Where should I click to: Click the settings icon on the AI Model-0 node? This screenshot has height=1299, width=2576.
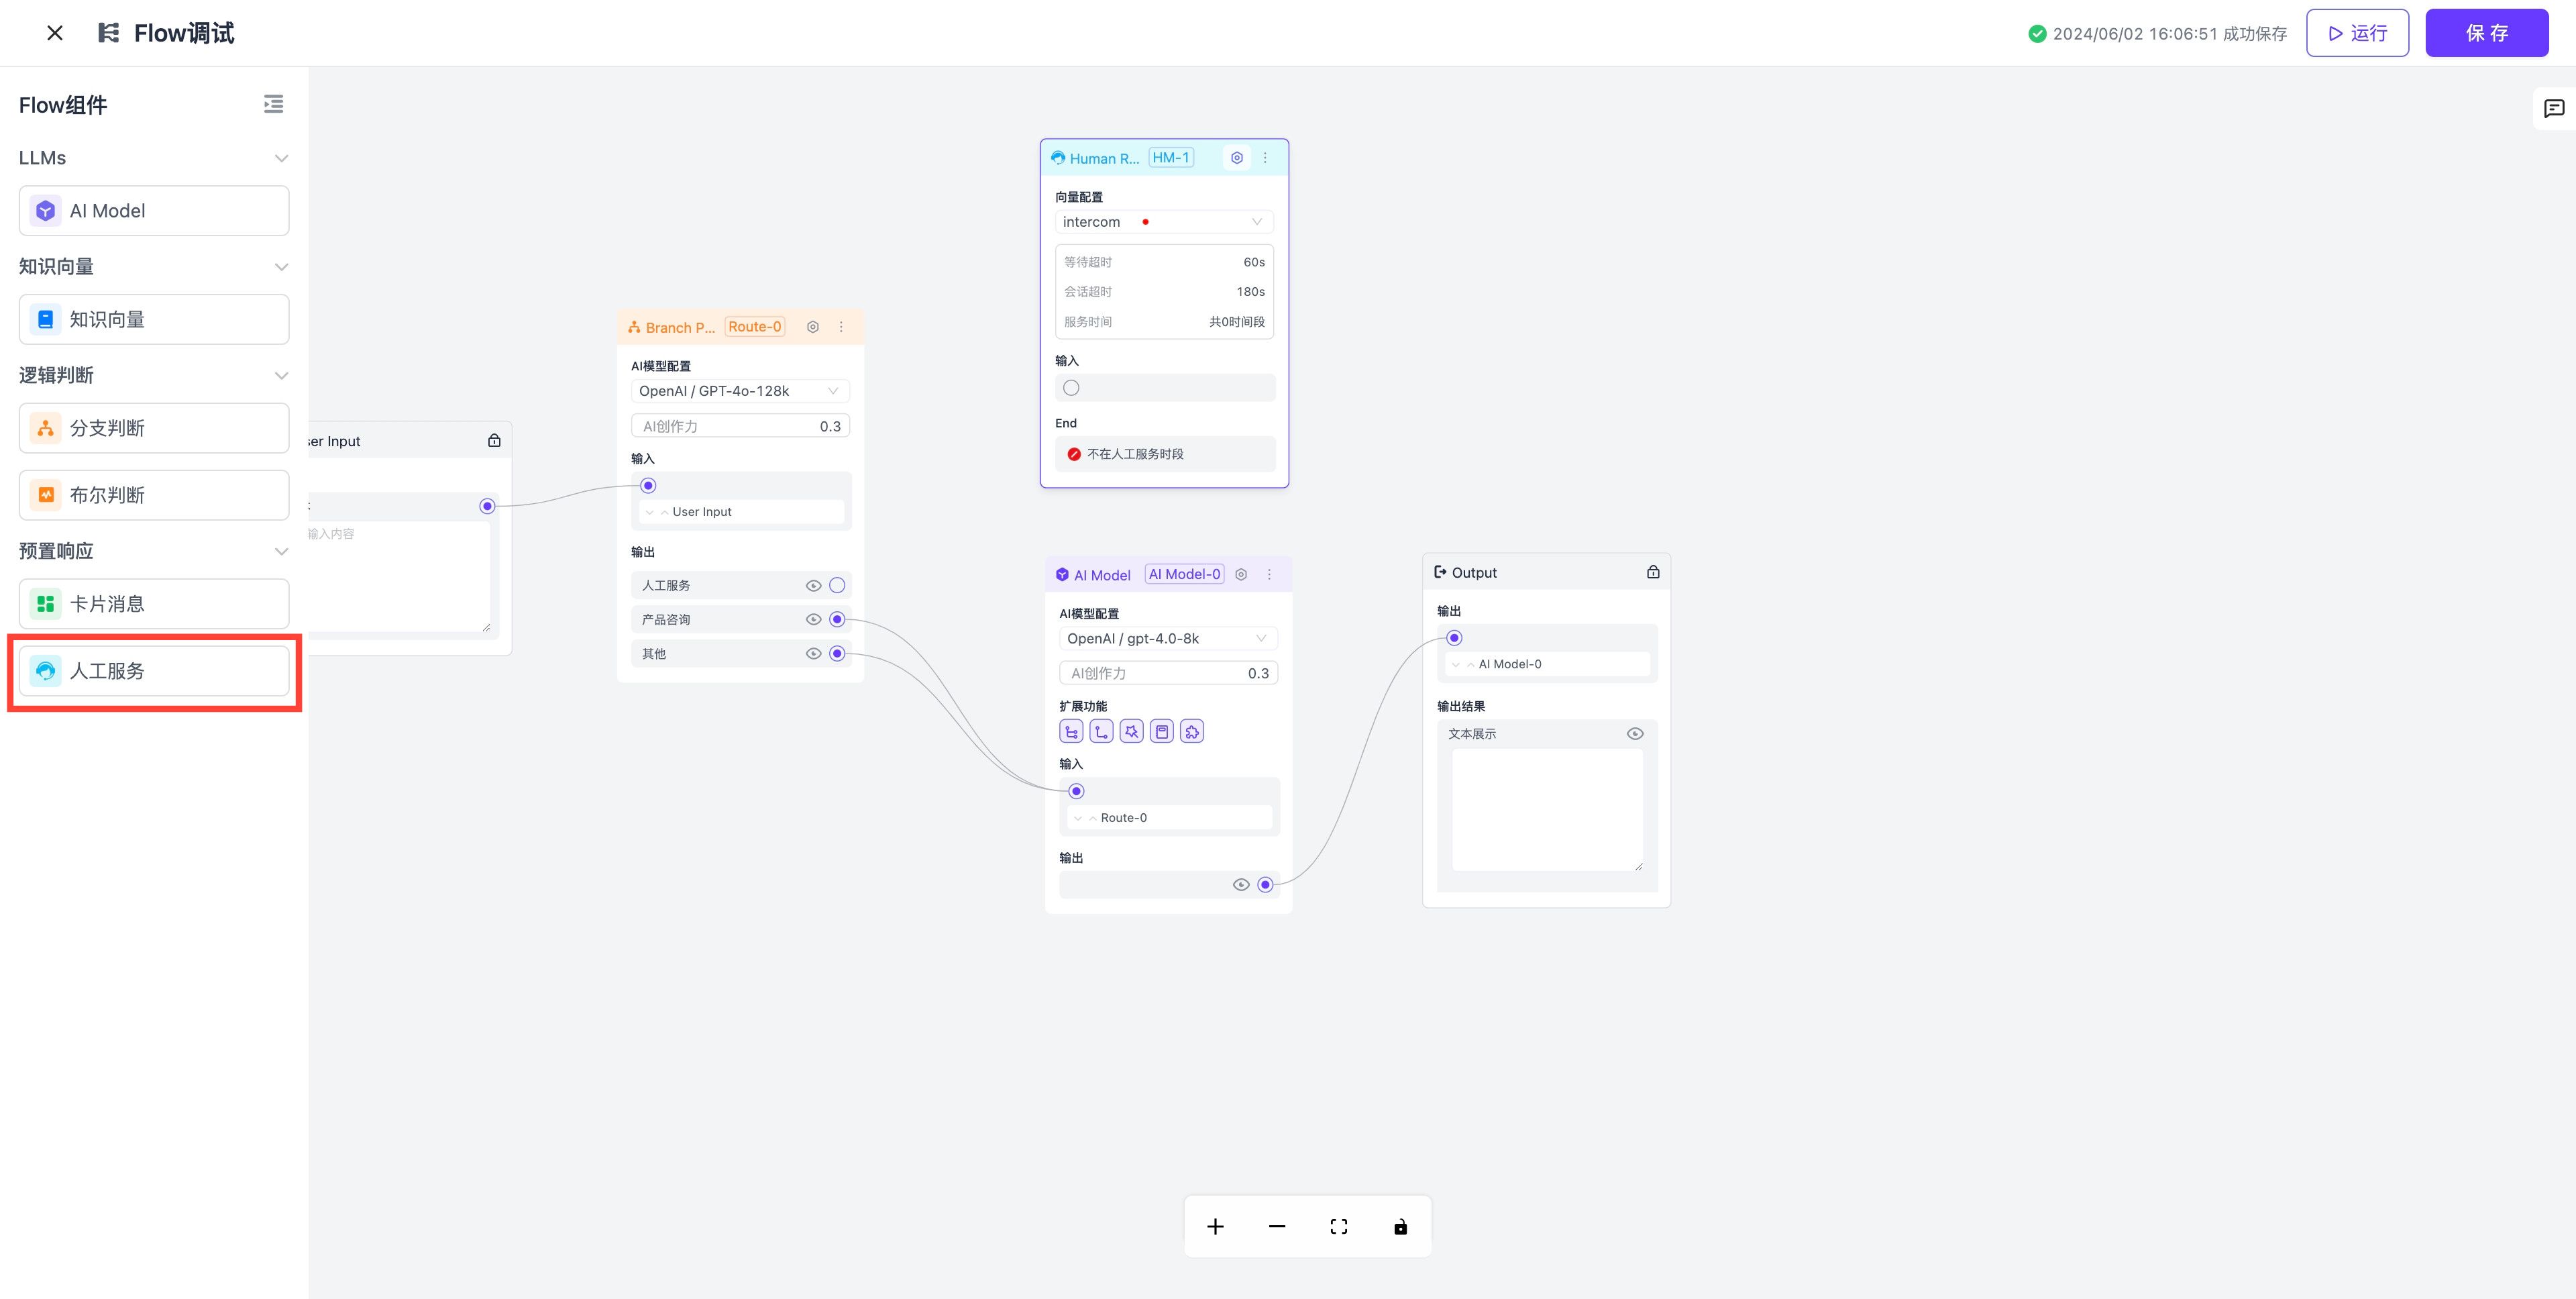(x=1241, y=575)
